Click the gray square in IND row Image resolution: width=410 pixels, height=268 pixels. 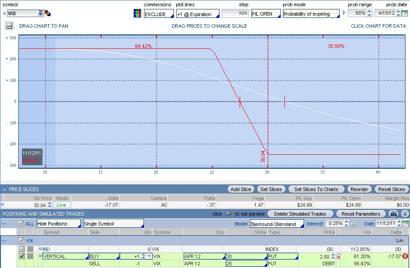(30, 249)
